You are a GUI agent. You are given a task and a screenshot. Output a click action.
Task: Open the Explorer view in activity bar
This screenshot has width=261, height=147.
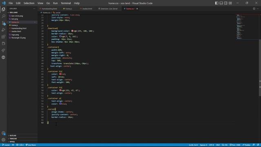tap(3, 9)
